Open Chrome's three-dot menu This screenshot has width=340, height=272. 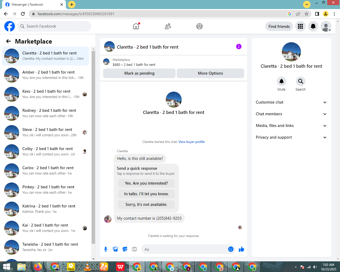tap(334, 14)
